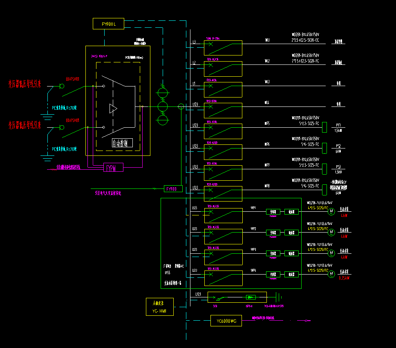Select the WP1 circuit motor symbol

[331, 211]
